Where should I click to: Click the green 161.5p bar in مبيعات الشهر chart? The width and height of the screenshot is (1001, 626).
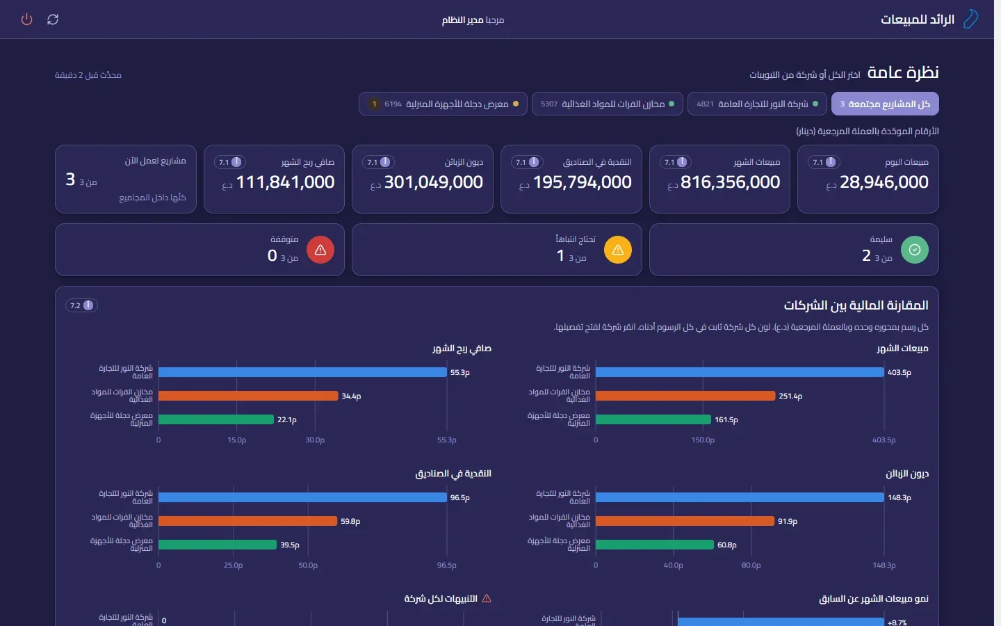tap(653, 419)
